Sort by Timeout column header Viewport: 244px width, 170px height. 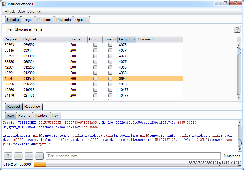[x=110, y=39]
